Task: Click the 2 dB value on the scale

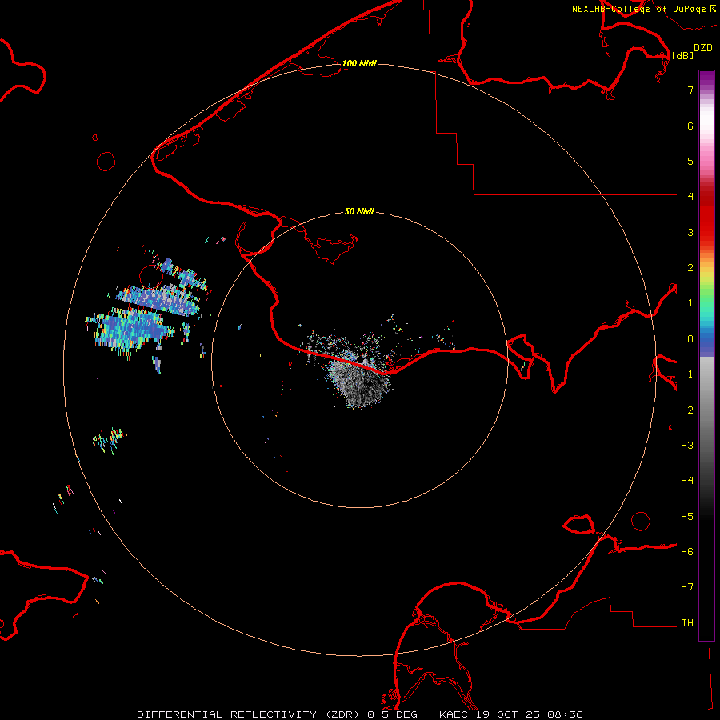Action: pyautogui.click(x=690, y=268)
